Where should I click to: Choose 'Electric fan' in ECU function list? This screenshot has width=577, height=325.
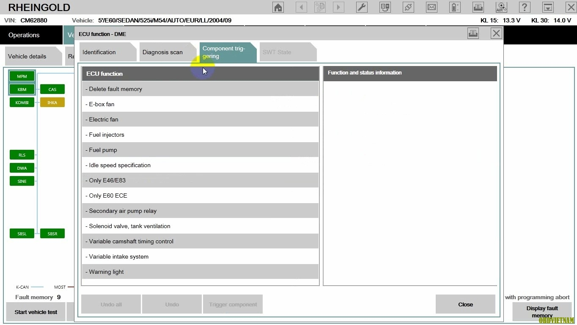[200, 119]
